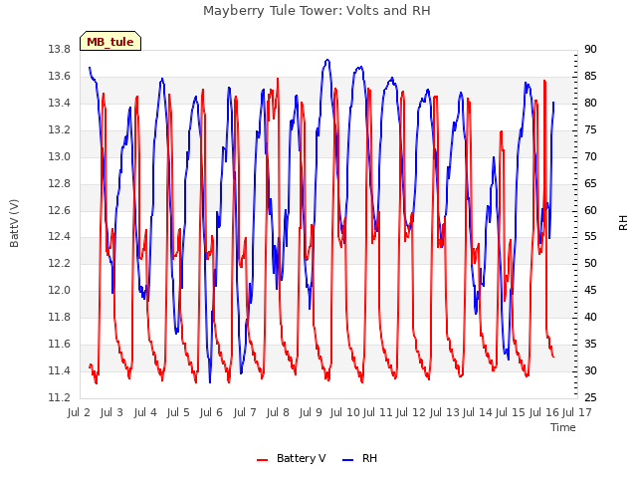Click the 45 right axis tick label
Screen dimensions: 637x478
click(x=590, y=290)
